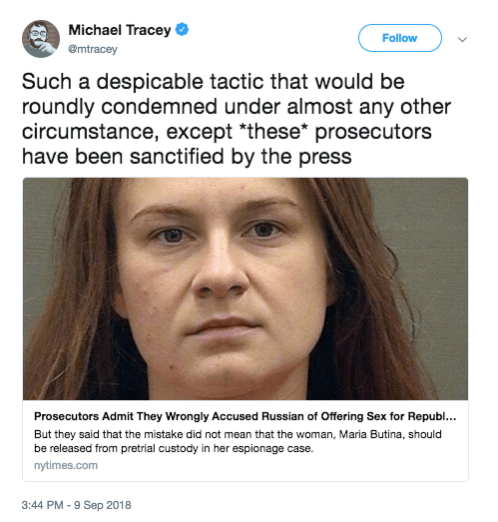Open the article mugshot preview image
Screen dimensions: 498x522
pos(246,288)
